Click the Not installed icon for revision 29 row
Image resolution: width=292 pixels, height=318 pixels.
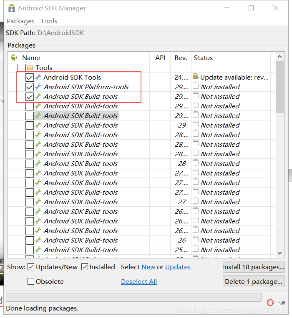pos(196,124)
